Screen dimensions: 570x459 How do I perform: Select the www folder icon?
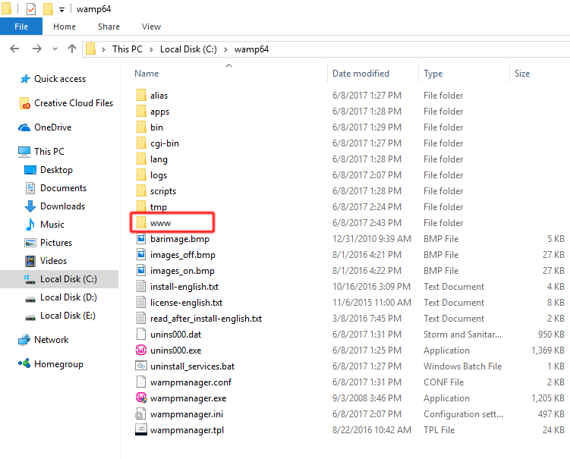pyautogui.click(x=141, y=223)
